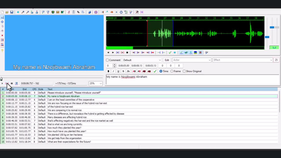Click the start time field 0:00:05.00

tap(124, 66)
